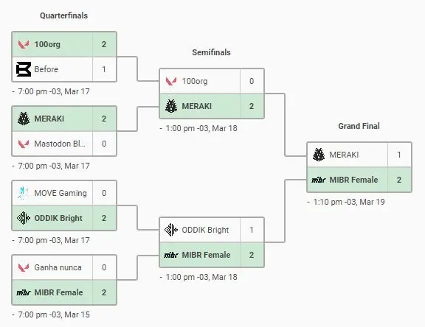Screen dimensions: 425x327
Task: Click the MERAKI logo in the quarterfinals
Action: (24, 119)
